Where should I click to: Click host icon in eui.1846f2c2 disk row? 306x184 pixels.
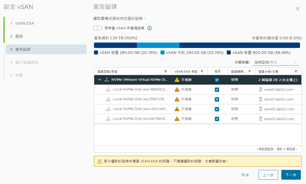pyautogui.click(x=261, y=89)
